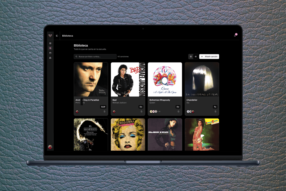Screen dimensions: 286x191
Task: Click the Chandelier song title
Action: tap(192, 100)
